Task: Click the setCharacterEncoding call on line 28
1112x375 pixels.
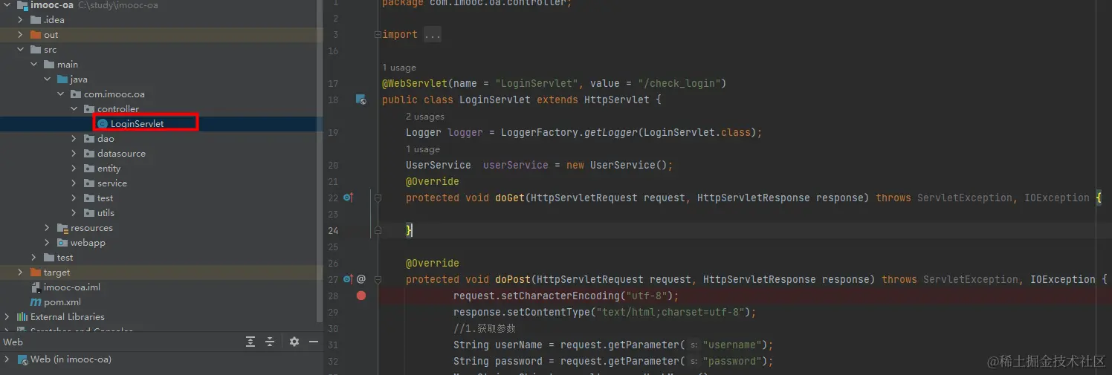Action: (x=560, y=296)
